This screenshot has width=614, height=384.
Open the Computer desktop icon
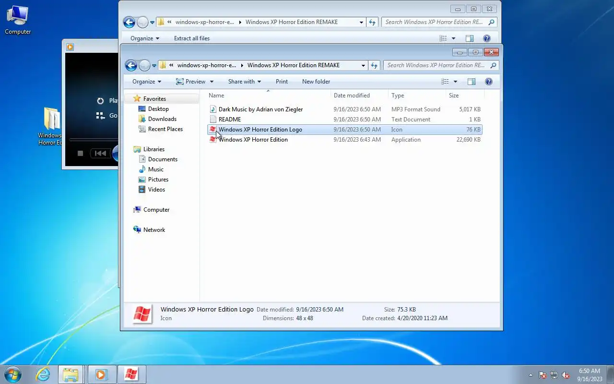click(x=18, y=20)
